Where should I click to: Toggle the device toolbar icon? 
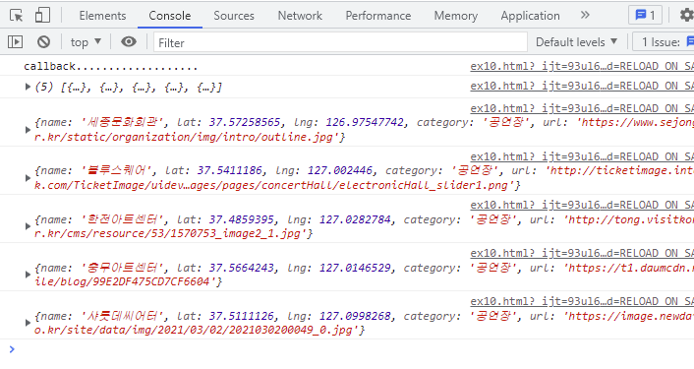(42, 15)
